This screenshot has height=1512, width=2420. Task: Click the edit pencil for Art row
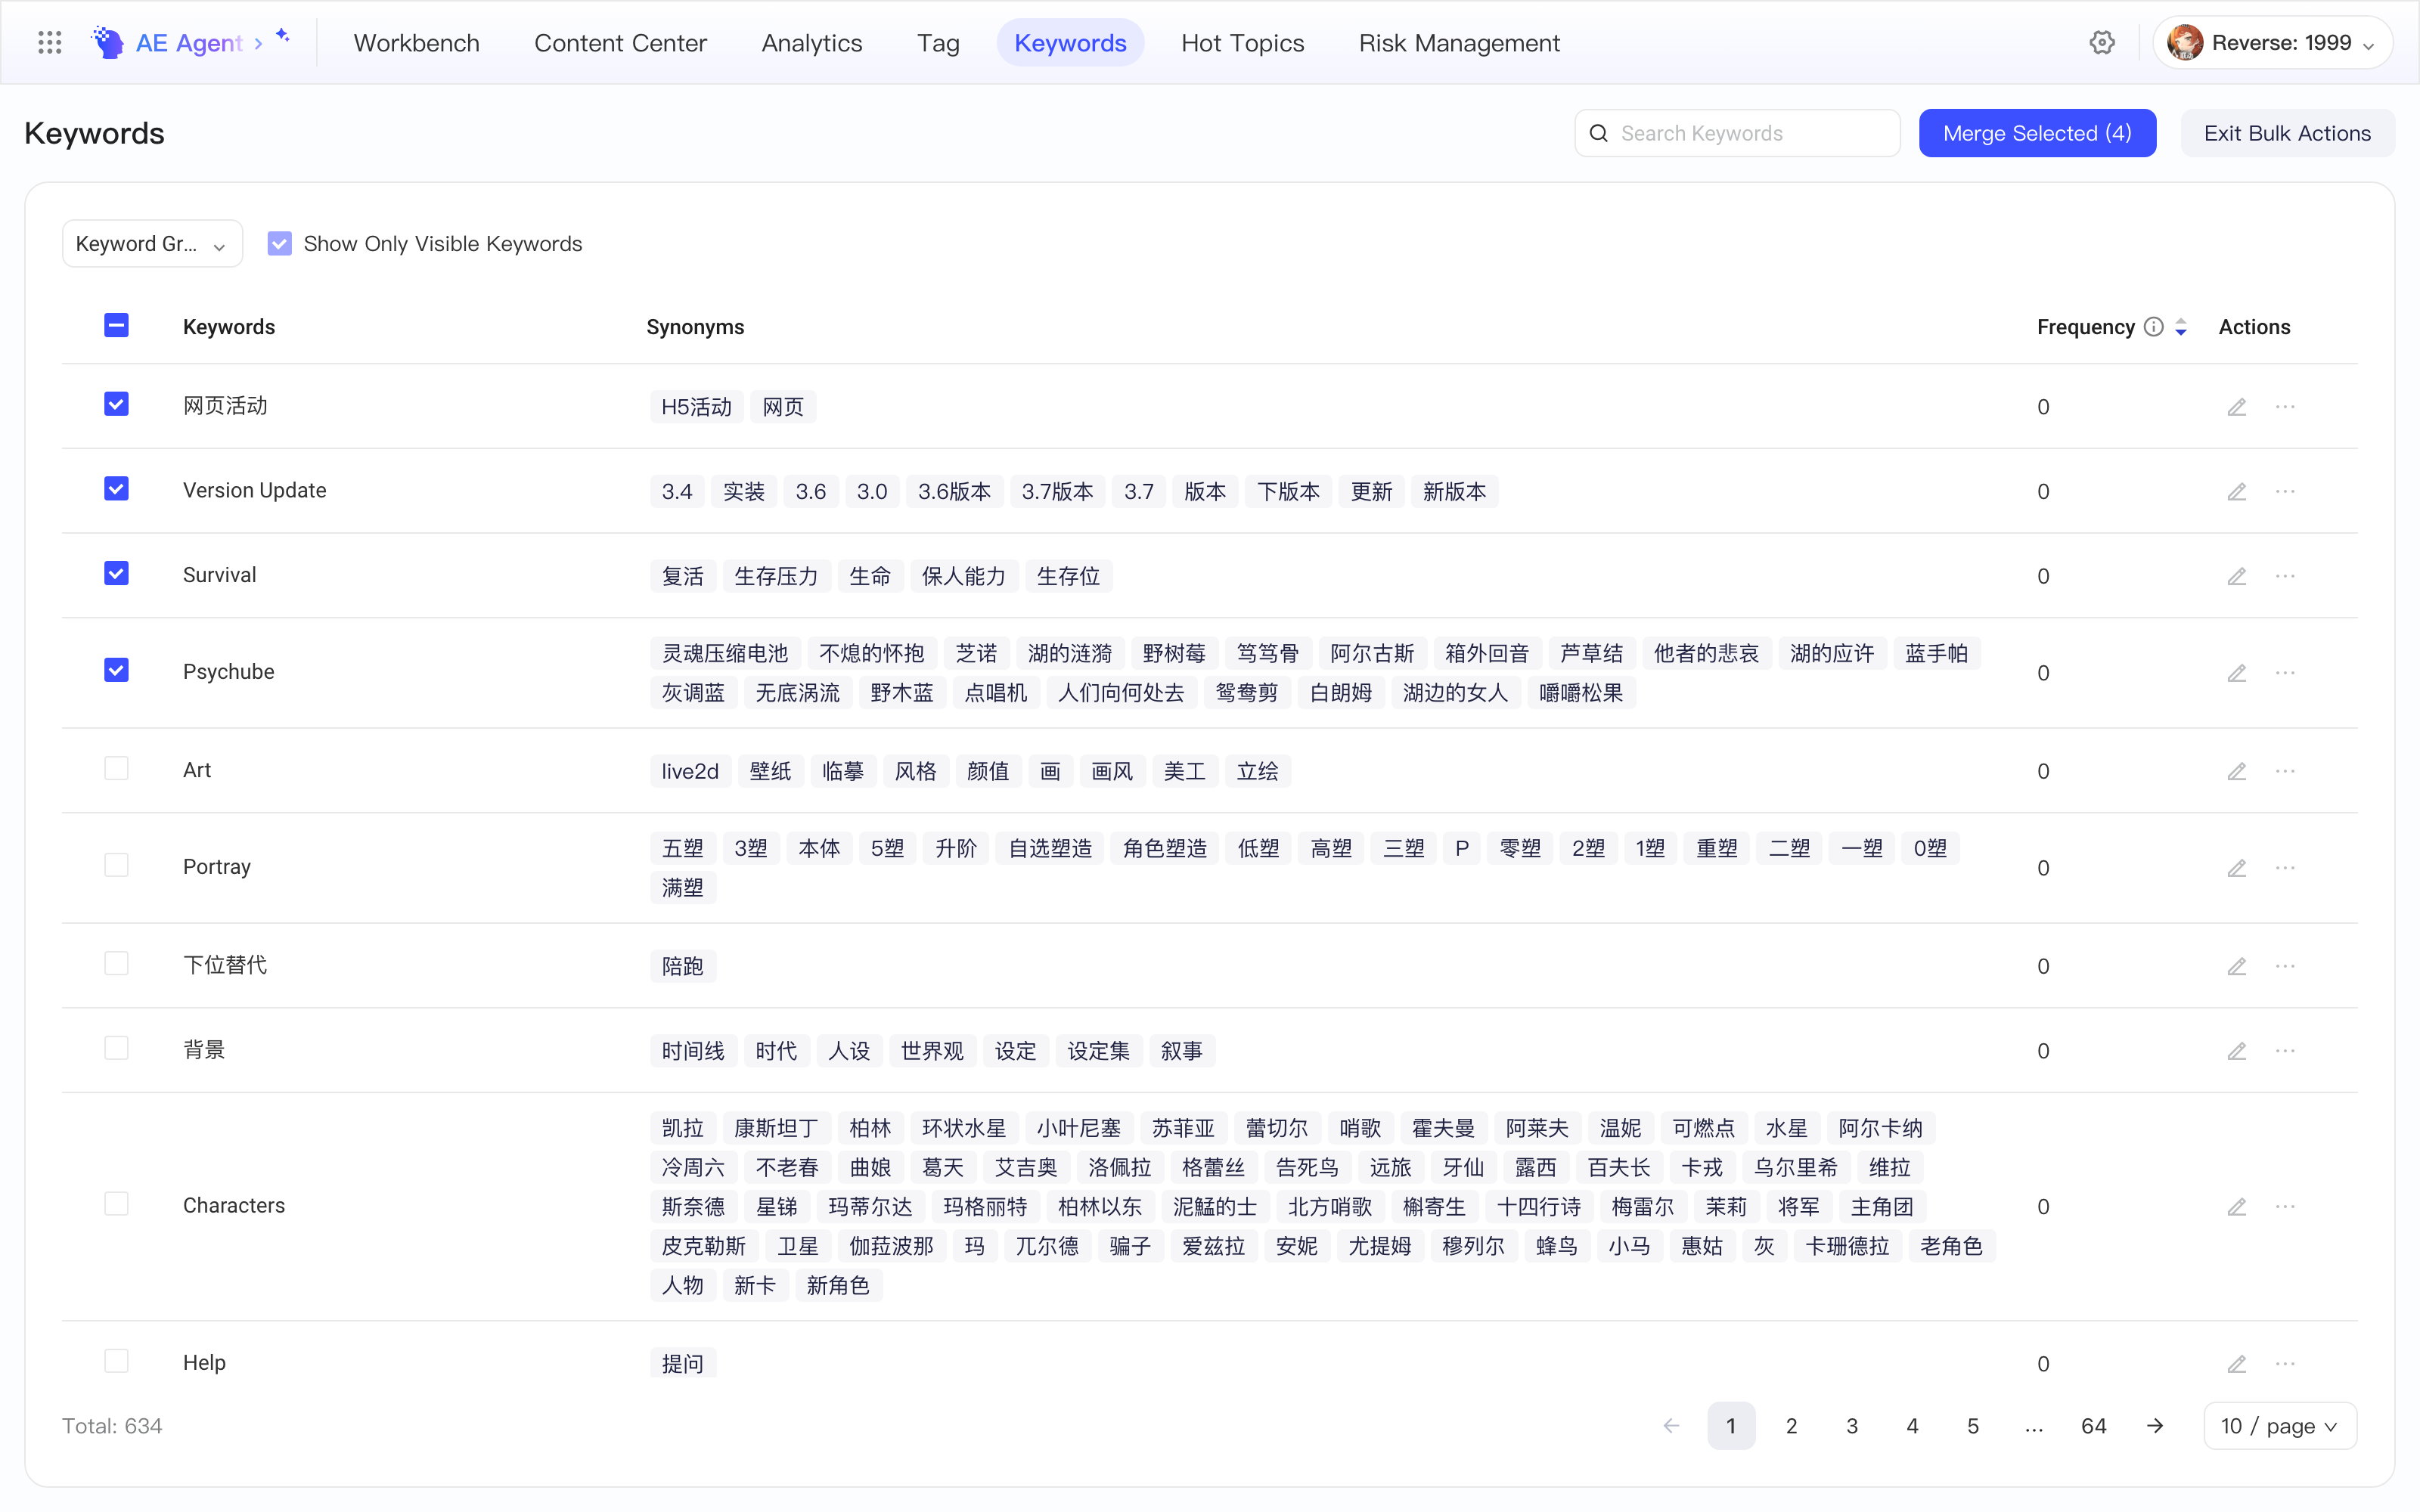point(2237,771)
